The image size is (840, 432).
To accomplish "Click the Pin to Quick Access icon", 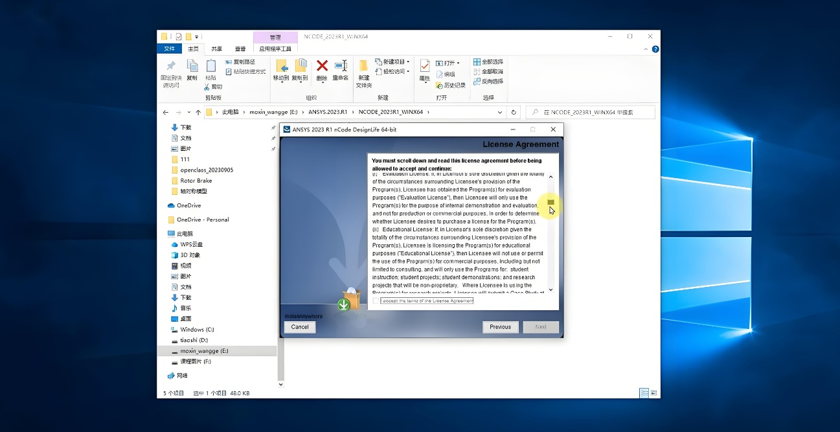I will click(x=171, y=66).
